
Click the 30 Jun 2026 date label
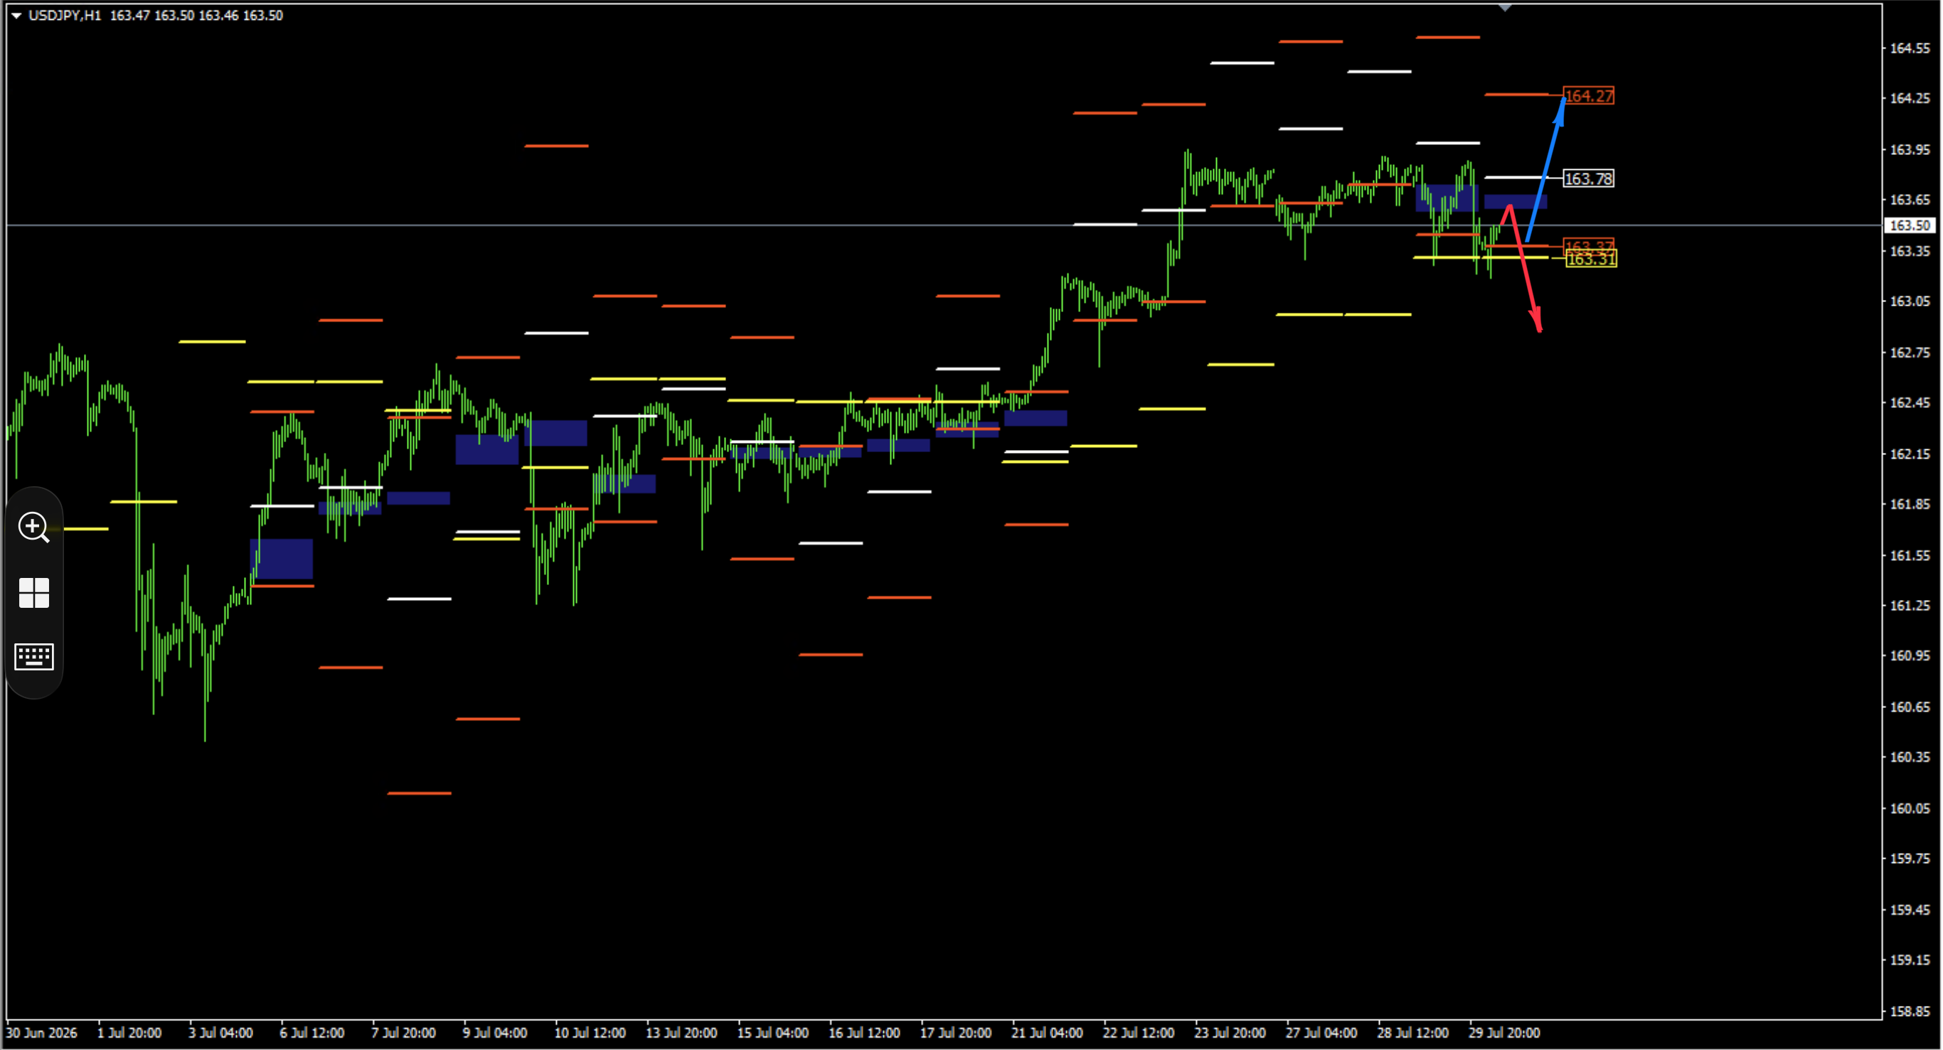(41, 1033)
